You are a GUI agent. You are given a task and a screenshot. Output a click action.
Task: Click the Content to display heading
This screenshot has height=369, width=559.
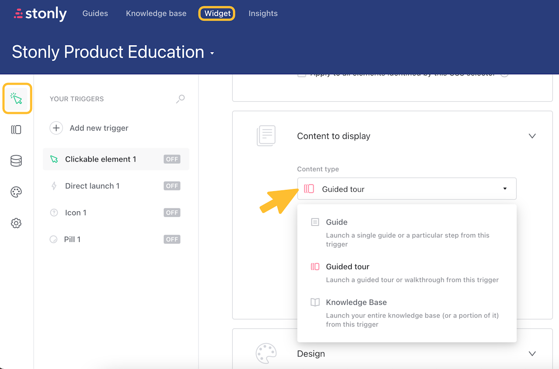[x=334, y=136]
